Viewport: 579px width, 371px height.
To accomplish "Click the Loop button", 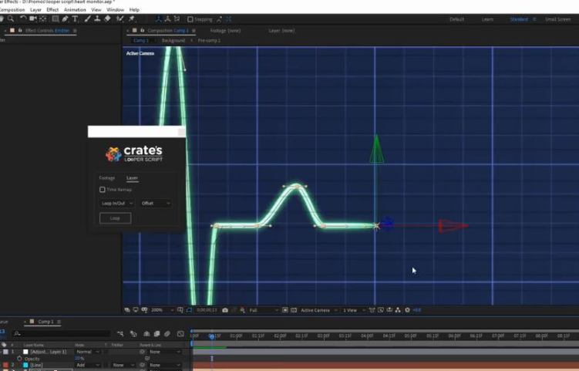I will 116,218.
